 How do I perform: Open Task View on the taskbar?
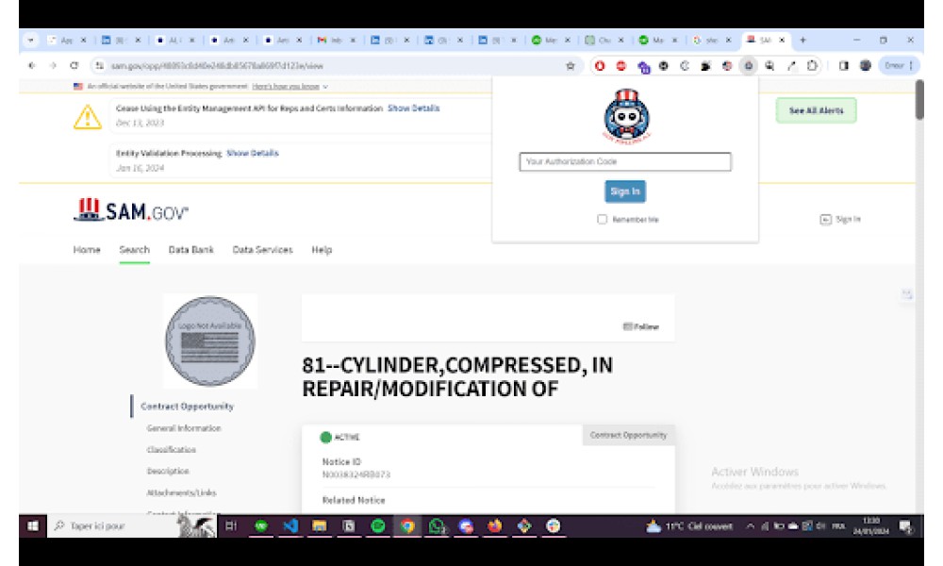231,526
